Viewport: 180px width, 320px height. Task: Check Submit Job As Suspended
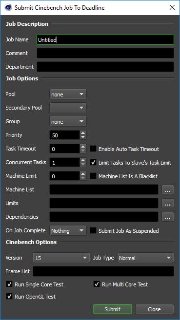point(93,230)
